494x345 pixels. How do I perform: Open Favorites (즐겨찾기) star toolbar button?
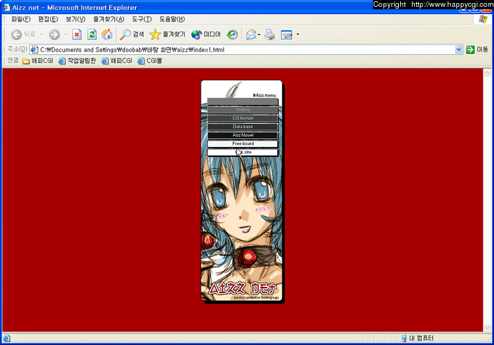(x=167, y=35)
